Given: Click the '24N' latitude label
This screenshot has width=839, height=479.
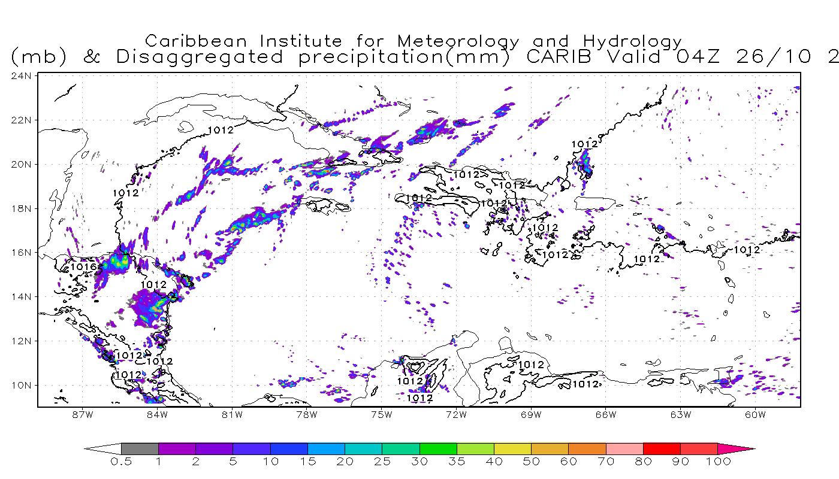Looking at the screenshot, I should point(20,75).
